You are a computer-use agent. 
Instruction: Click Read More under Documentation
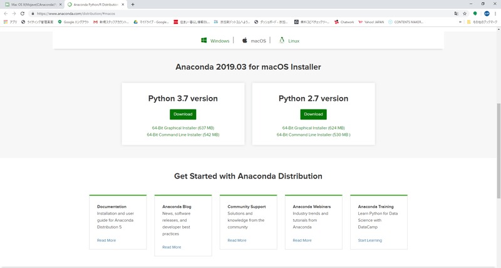(106, 240)
